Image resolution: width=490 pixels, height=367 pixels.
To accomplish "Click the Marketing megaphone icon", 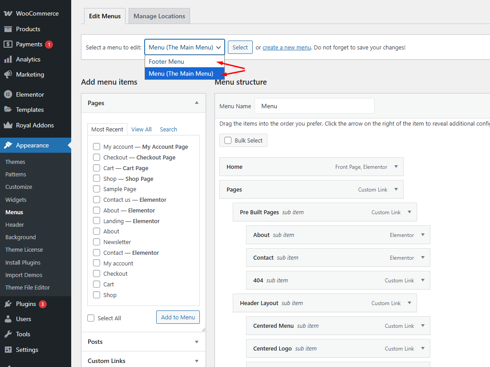I will tap(8, 74).
